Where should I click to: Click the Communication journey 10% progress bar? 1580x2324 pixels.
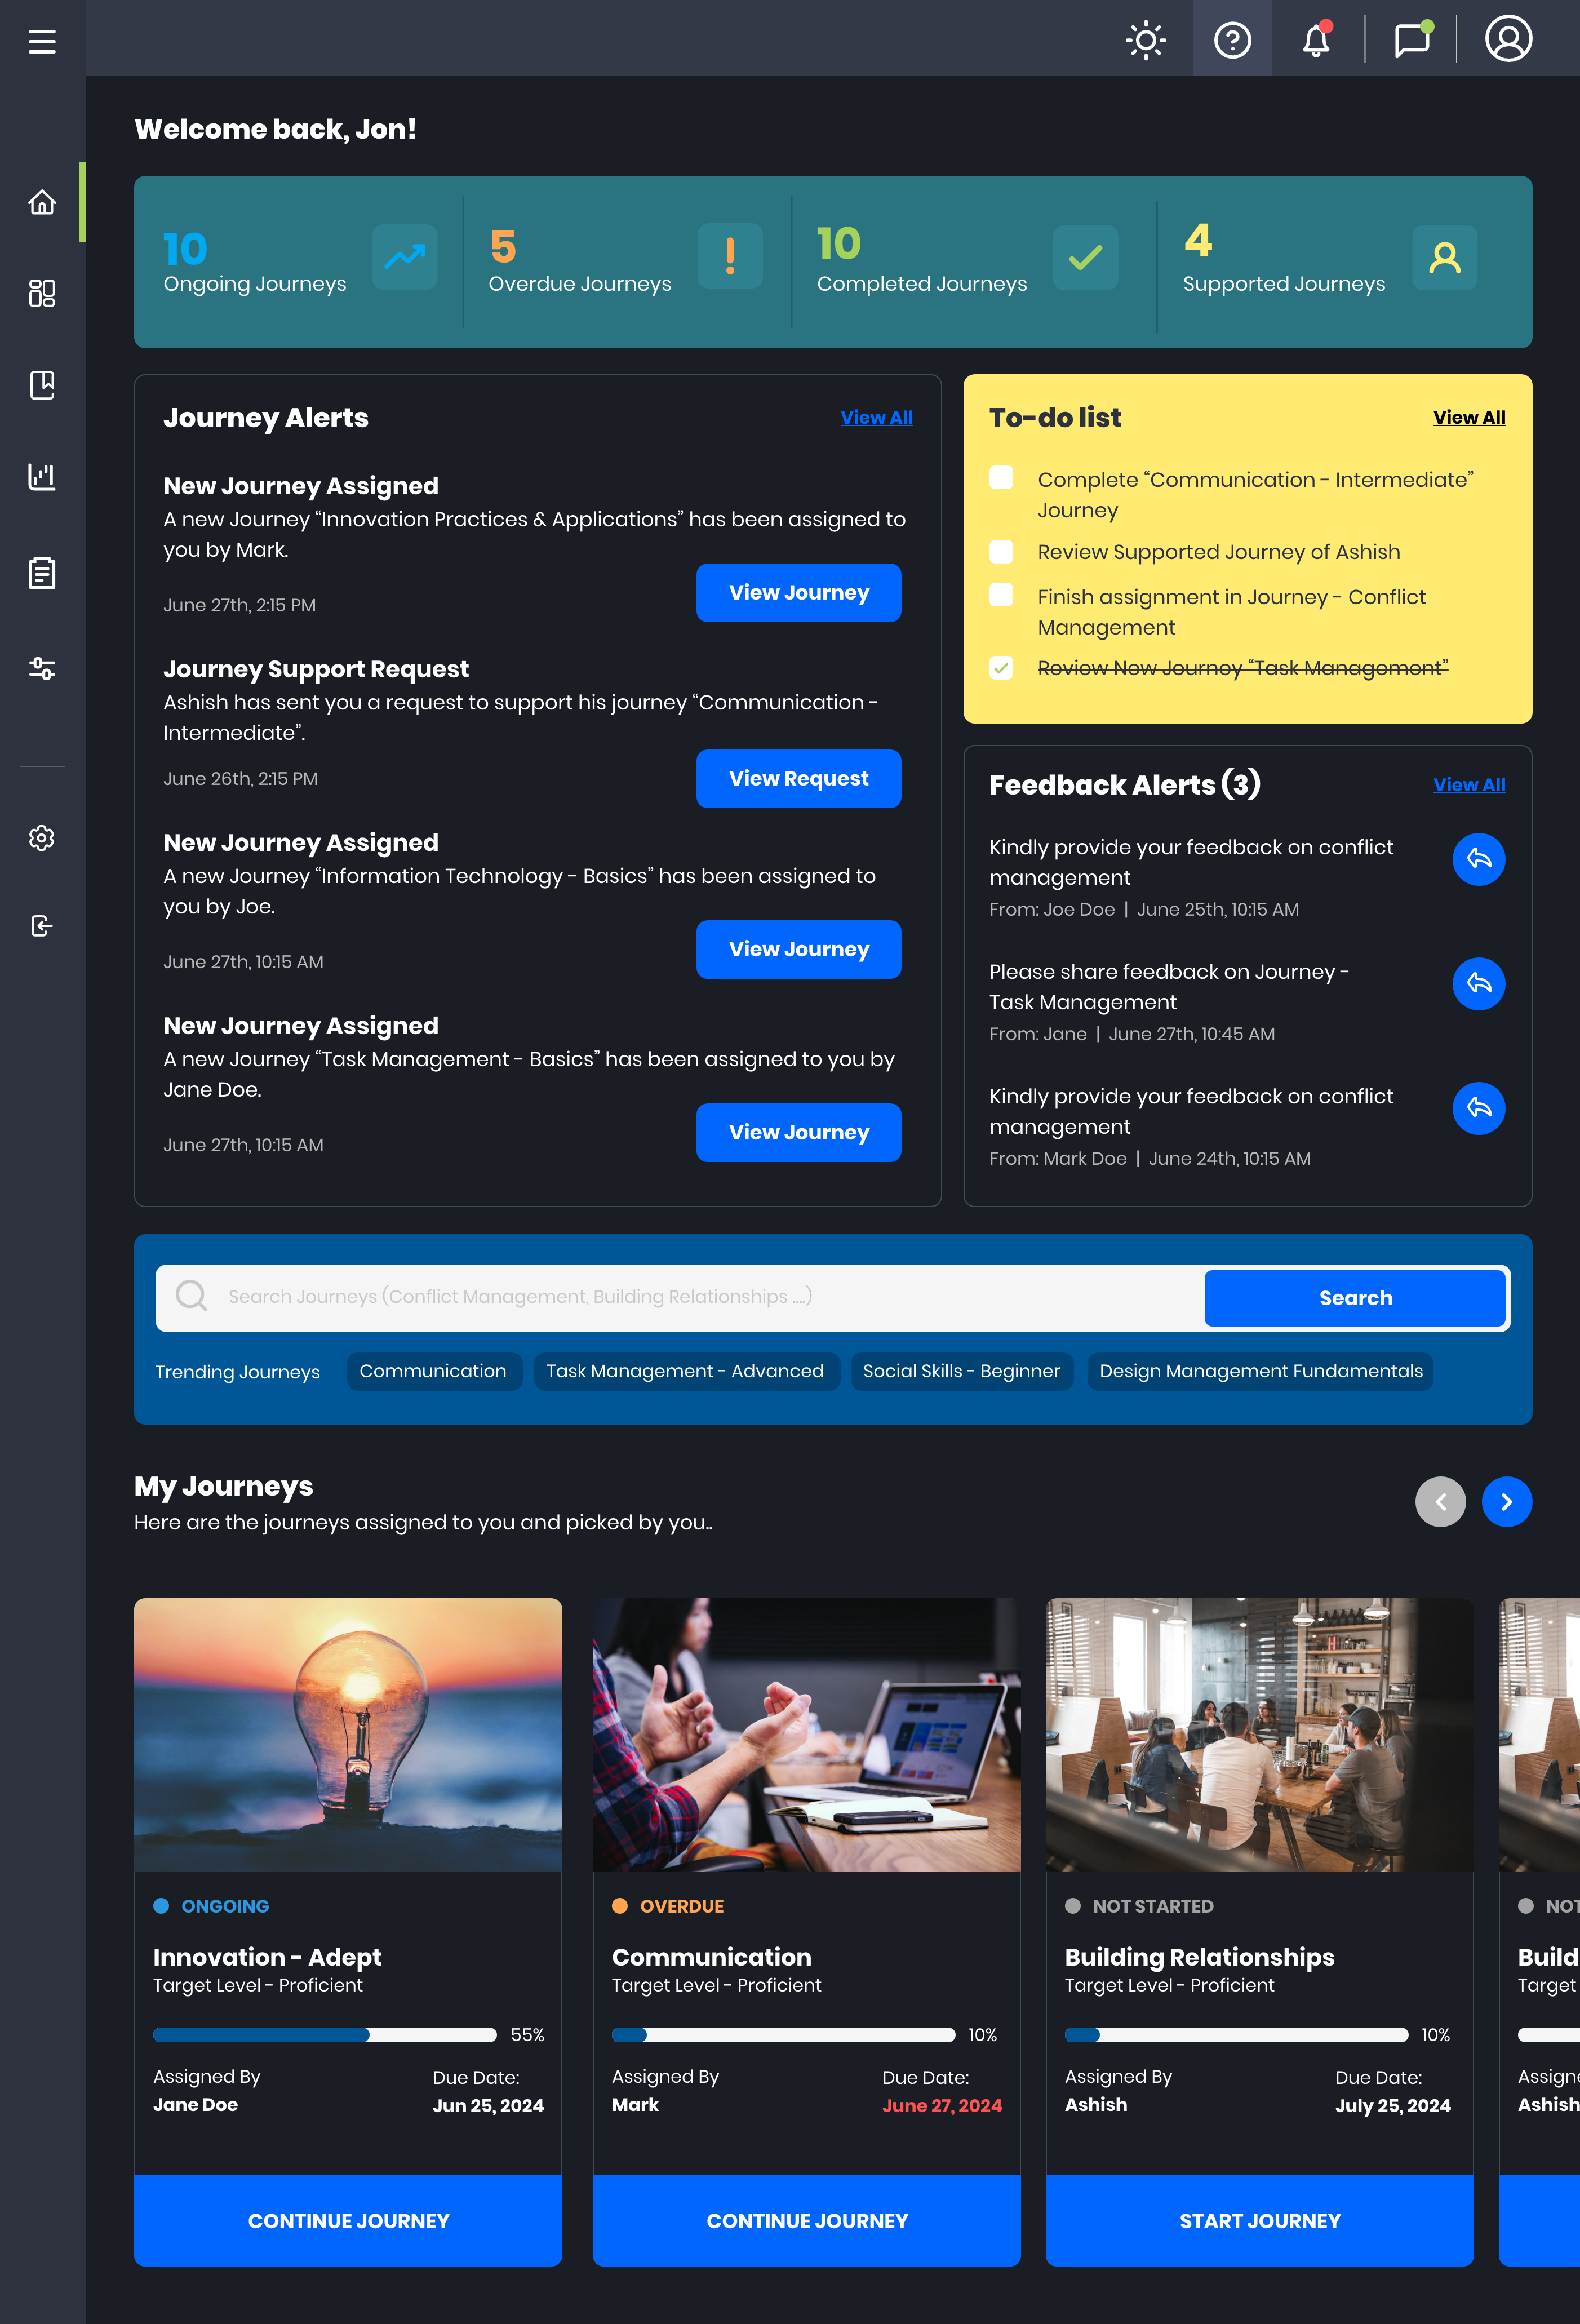coord(785,2034)
